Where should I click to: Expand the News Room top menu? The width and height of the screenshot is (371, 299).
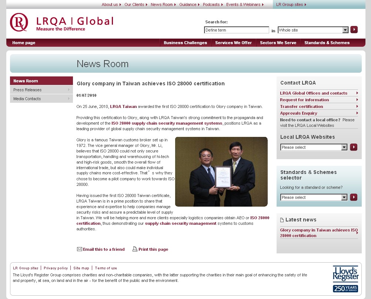[x=163, y=4]
